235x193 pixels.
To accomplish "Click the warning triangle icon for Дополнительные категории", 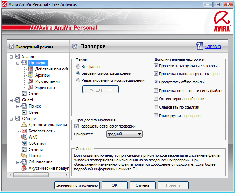I will (24, 125).
